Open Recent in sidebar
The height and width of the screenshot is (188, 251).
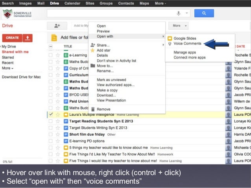click(8, 63)
